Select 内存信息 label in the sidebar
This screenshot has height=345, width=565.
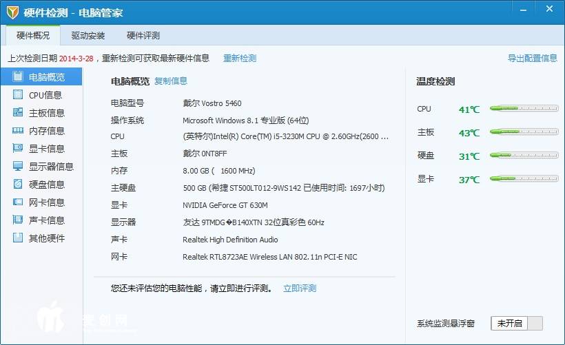[47, 131]
